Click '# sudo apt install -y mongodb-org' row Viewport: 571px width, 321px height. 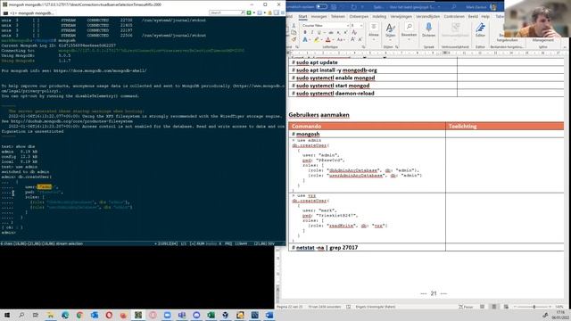coord(373,70)
